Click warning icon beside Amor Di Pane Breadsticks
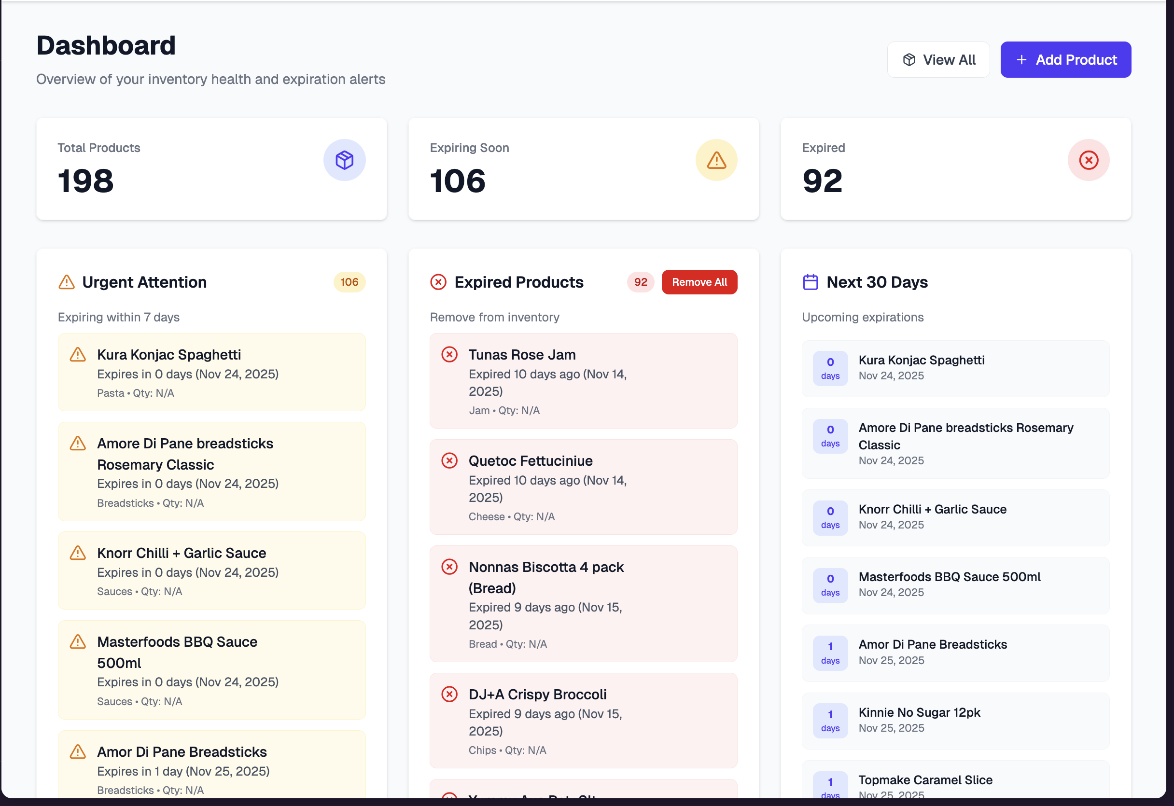 click(78, 752)
